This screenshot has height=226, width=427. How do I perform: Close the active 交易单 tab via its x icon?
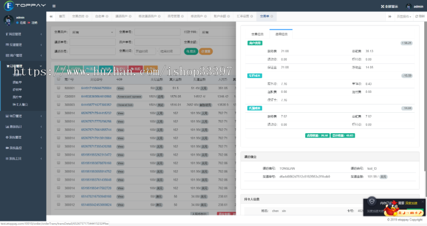tap(272, 16)
